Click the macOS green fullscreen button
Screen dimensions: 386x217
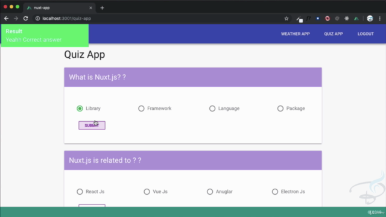17,7
